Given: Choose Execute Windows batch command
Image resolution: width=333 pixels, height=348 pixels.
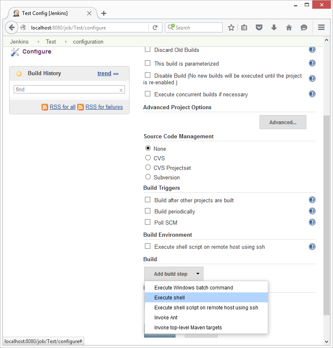Looking at the screenshot, I should click(206, 288).
